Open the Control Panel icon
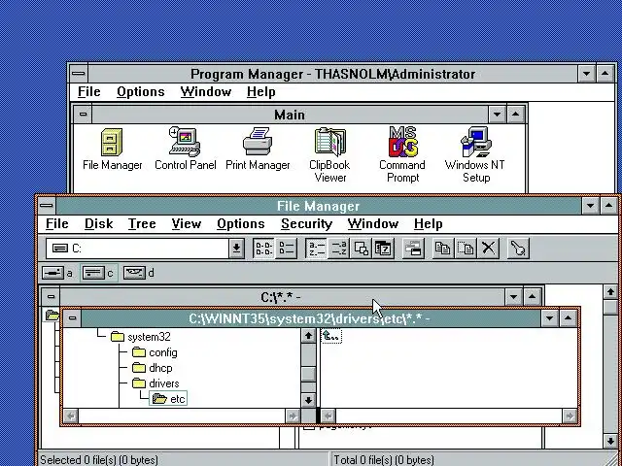This screenshot has height=466, width=622. coord(185,149)
